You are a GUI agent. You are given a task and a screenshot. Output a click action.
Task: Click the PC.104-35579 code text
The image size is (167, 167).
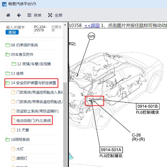point(40,28)
